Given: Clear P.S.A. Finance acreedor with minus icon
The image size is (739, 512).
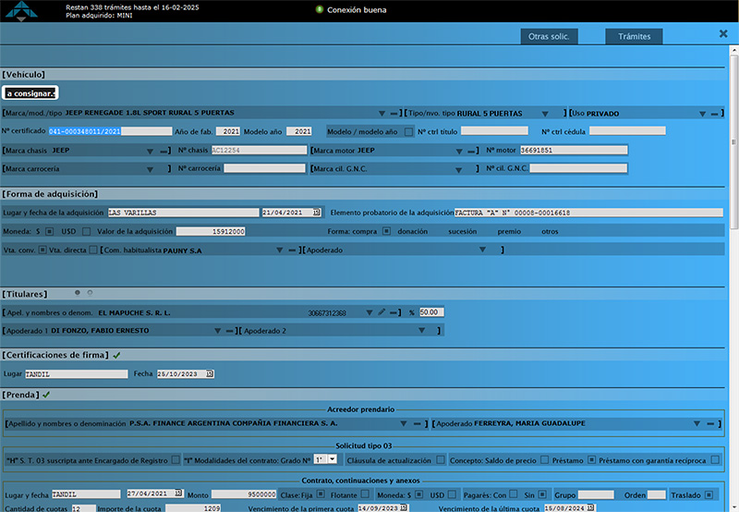Looking at the screenshot, I should pos(417,424).
